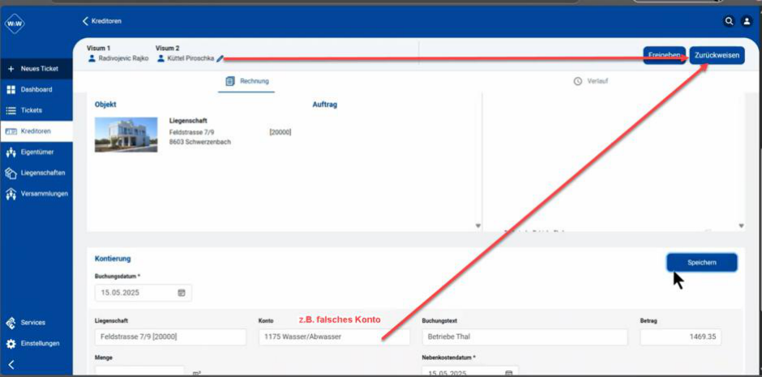
Task: Focus the Buchungstext field Betriebe Thal
Action: (x=524, y=337)
